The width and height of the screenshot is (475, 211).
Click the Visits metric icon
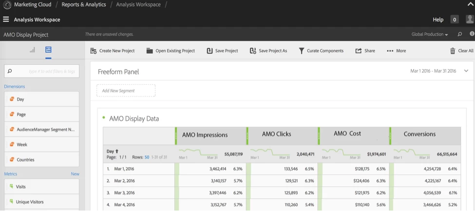coord(12,187)
